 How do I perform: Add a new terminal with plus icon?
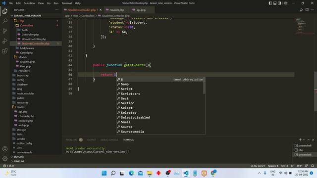pos(300,139)
